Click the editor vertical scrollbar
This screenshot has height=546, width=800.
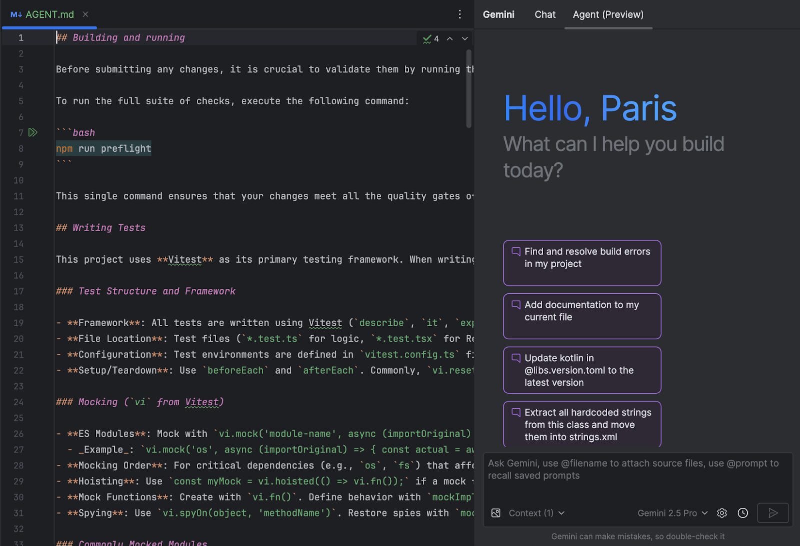click(468, 88)
